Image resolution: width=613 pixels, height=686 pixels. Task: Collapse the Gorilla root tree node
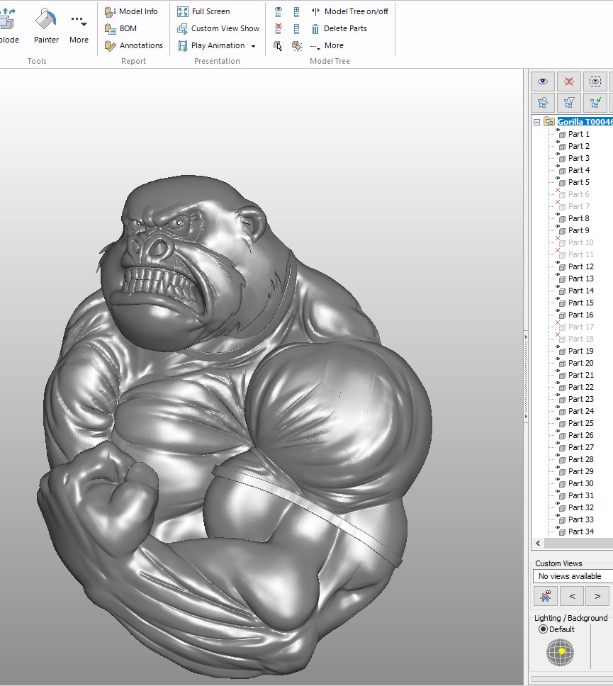[x=536, y=122]
